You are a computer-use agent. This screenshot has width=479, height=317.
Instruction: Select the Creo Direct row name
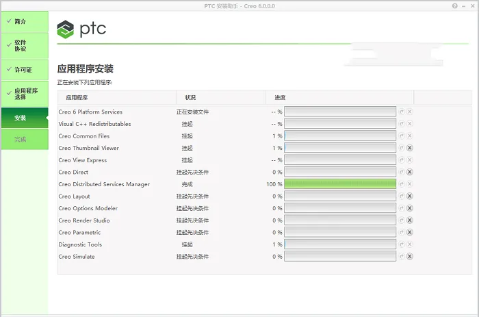coord(73,172)
